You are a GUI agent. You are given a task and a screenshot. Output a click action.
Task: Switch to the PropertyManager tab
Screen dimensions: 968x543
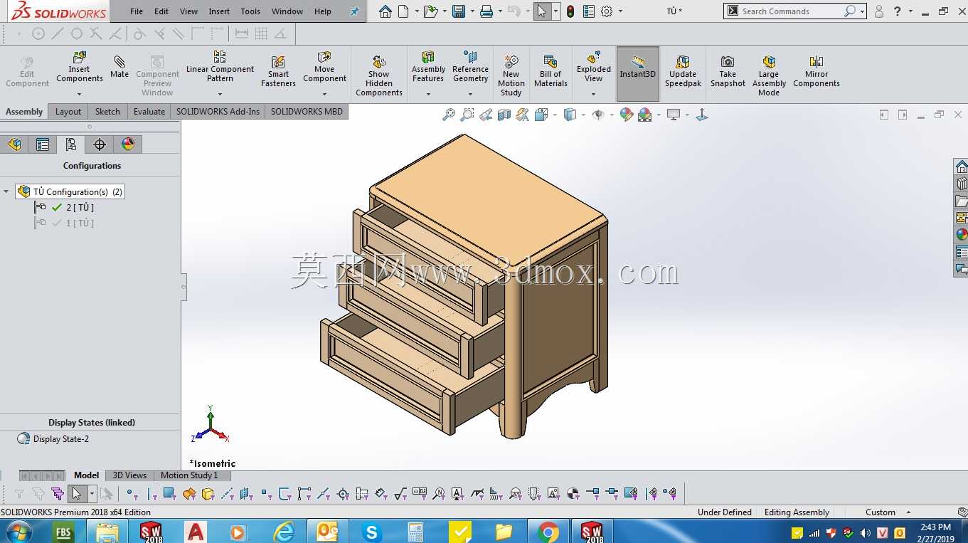(x=43, y=144)
